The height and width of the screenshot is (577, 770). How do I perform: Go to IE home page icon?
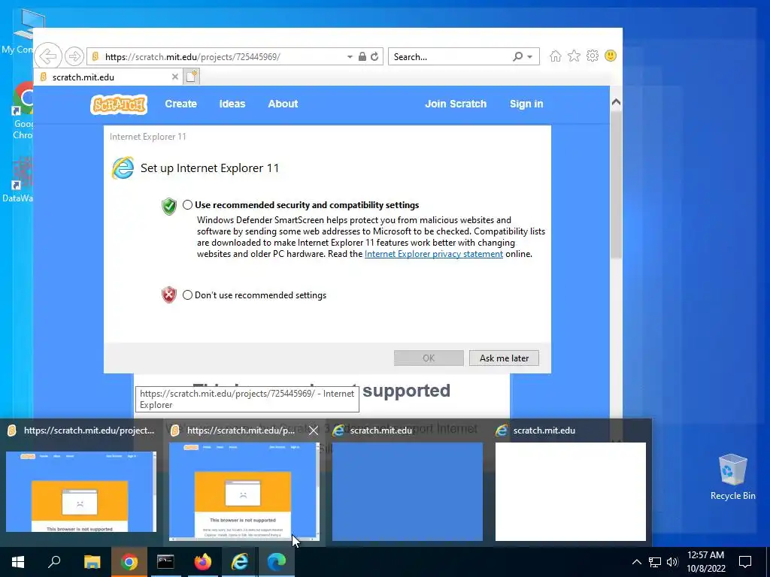coord(556,56)
